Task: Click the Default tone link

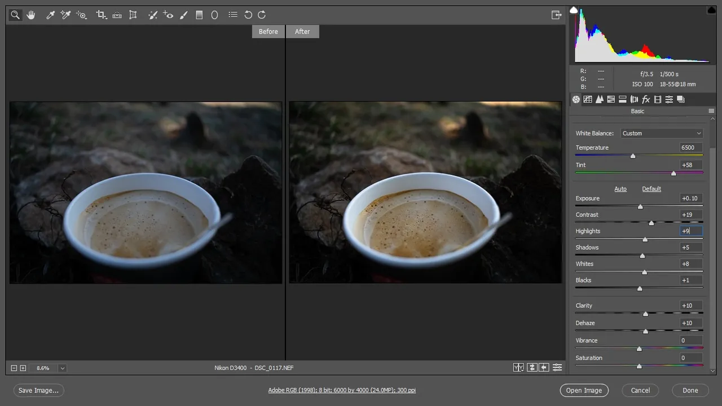Action: click(651, 189)
